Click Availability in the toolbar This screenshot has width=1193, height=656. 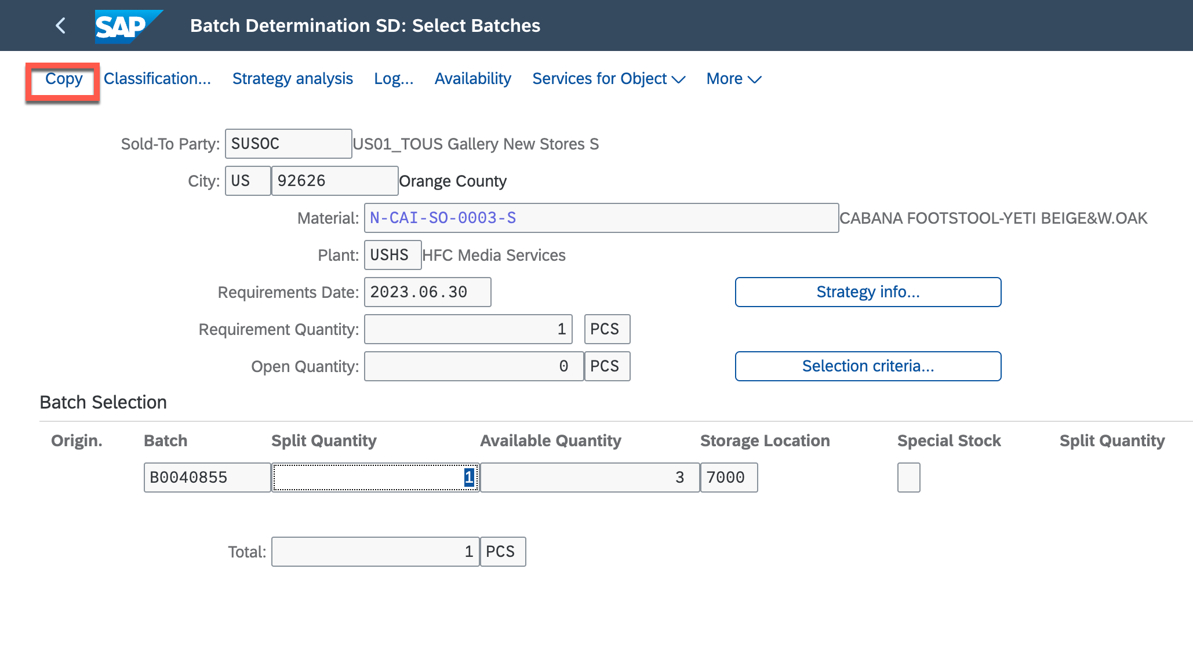(472, 79)
